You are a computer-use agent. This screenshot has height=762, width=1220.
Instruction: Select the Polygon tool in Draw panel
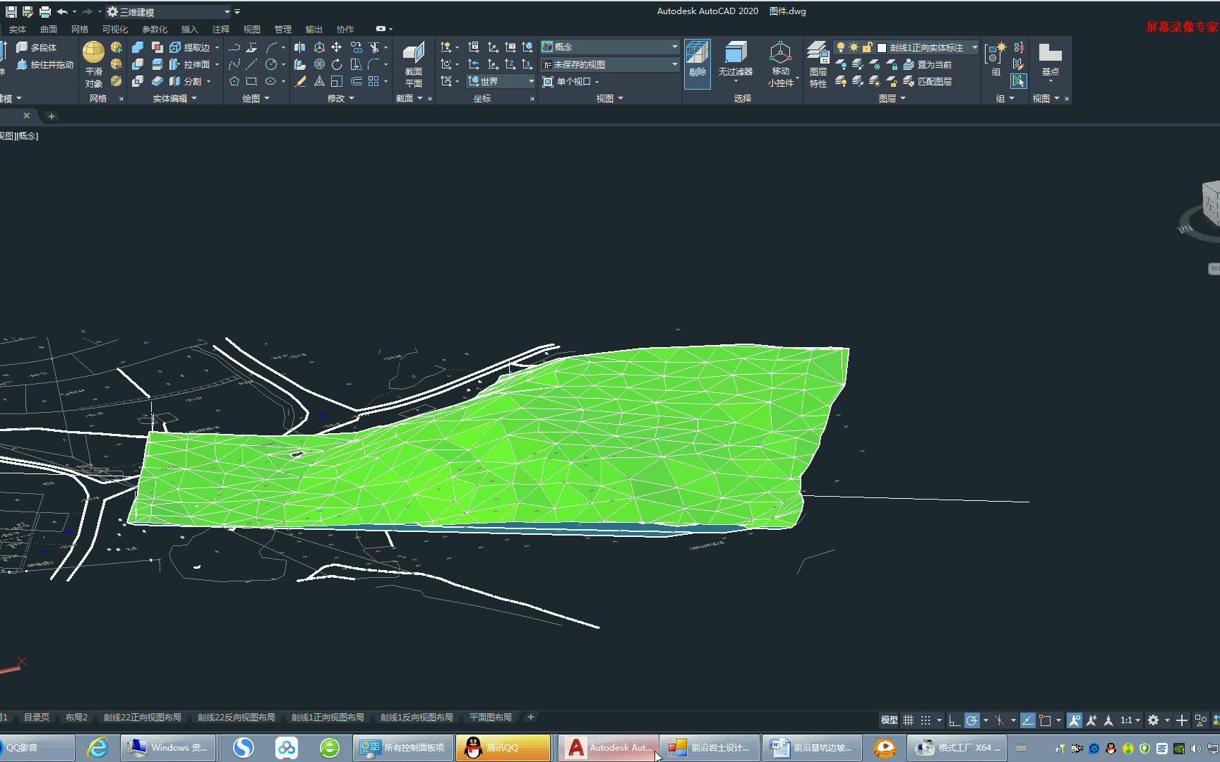234,81
